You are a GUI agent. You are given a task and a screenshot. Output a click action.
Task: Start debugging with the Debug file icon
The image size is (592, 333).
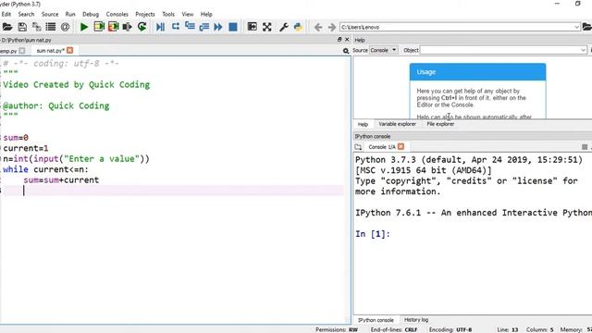(x=160, y=27)
